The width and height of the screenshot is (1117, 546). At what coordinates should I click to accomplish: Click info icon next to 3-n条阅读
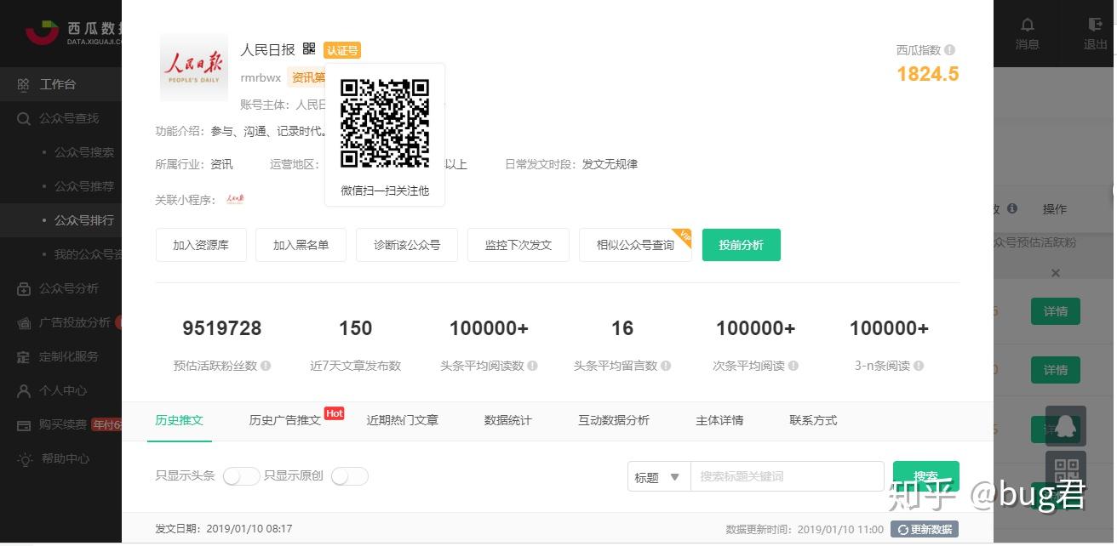pyautogui.click(x=919, y=366)
